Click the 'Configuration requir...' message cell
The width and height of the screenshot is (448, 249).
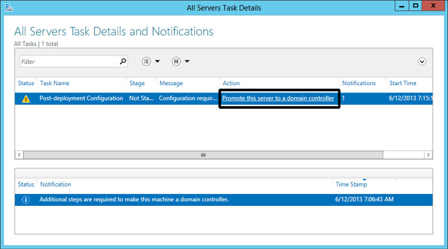tap(188, 98)
